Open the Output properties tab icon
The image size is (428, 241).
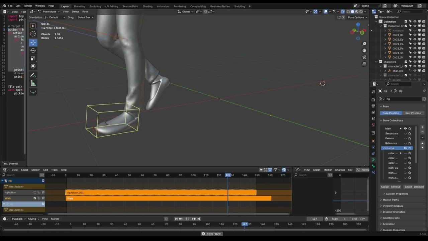373,106
